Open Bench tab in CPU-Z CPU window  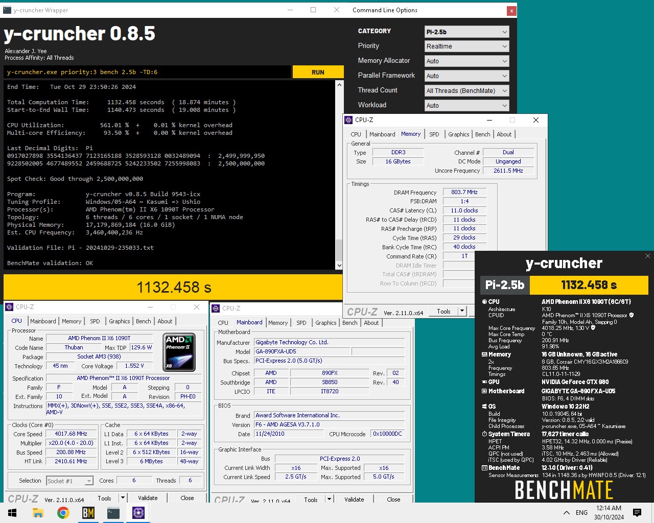143,321
